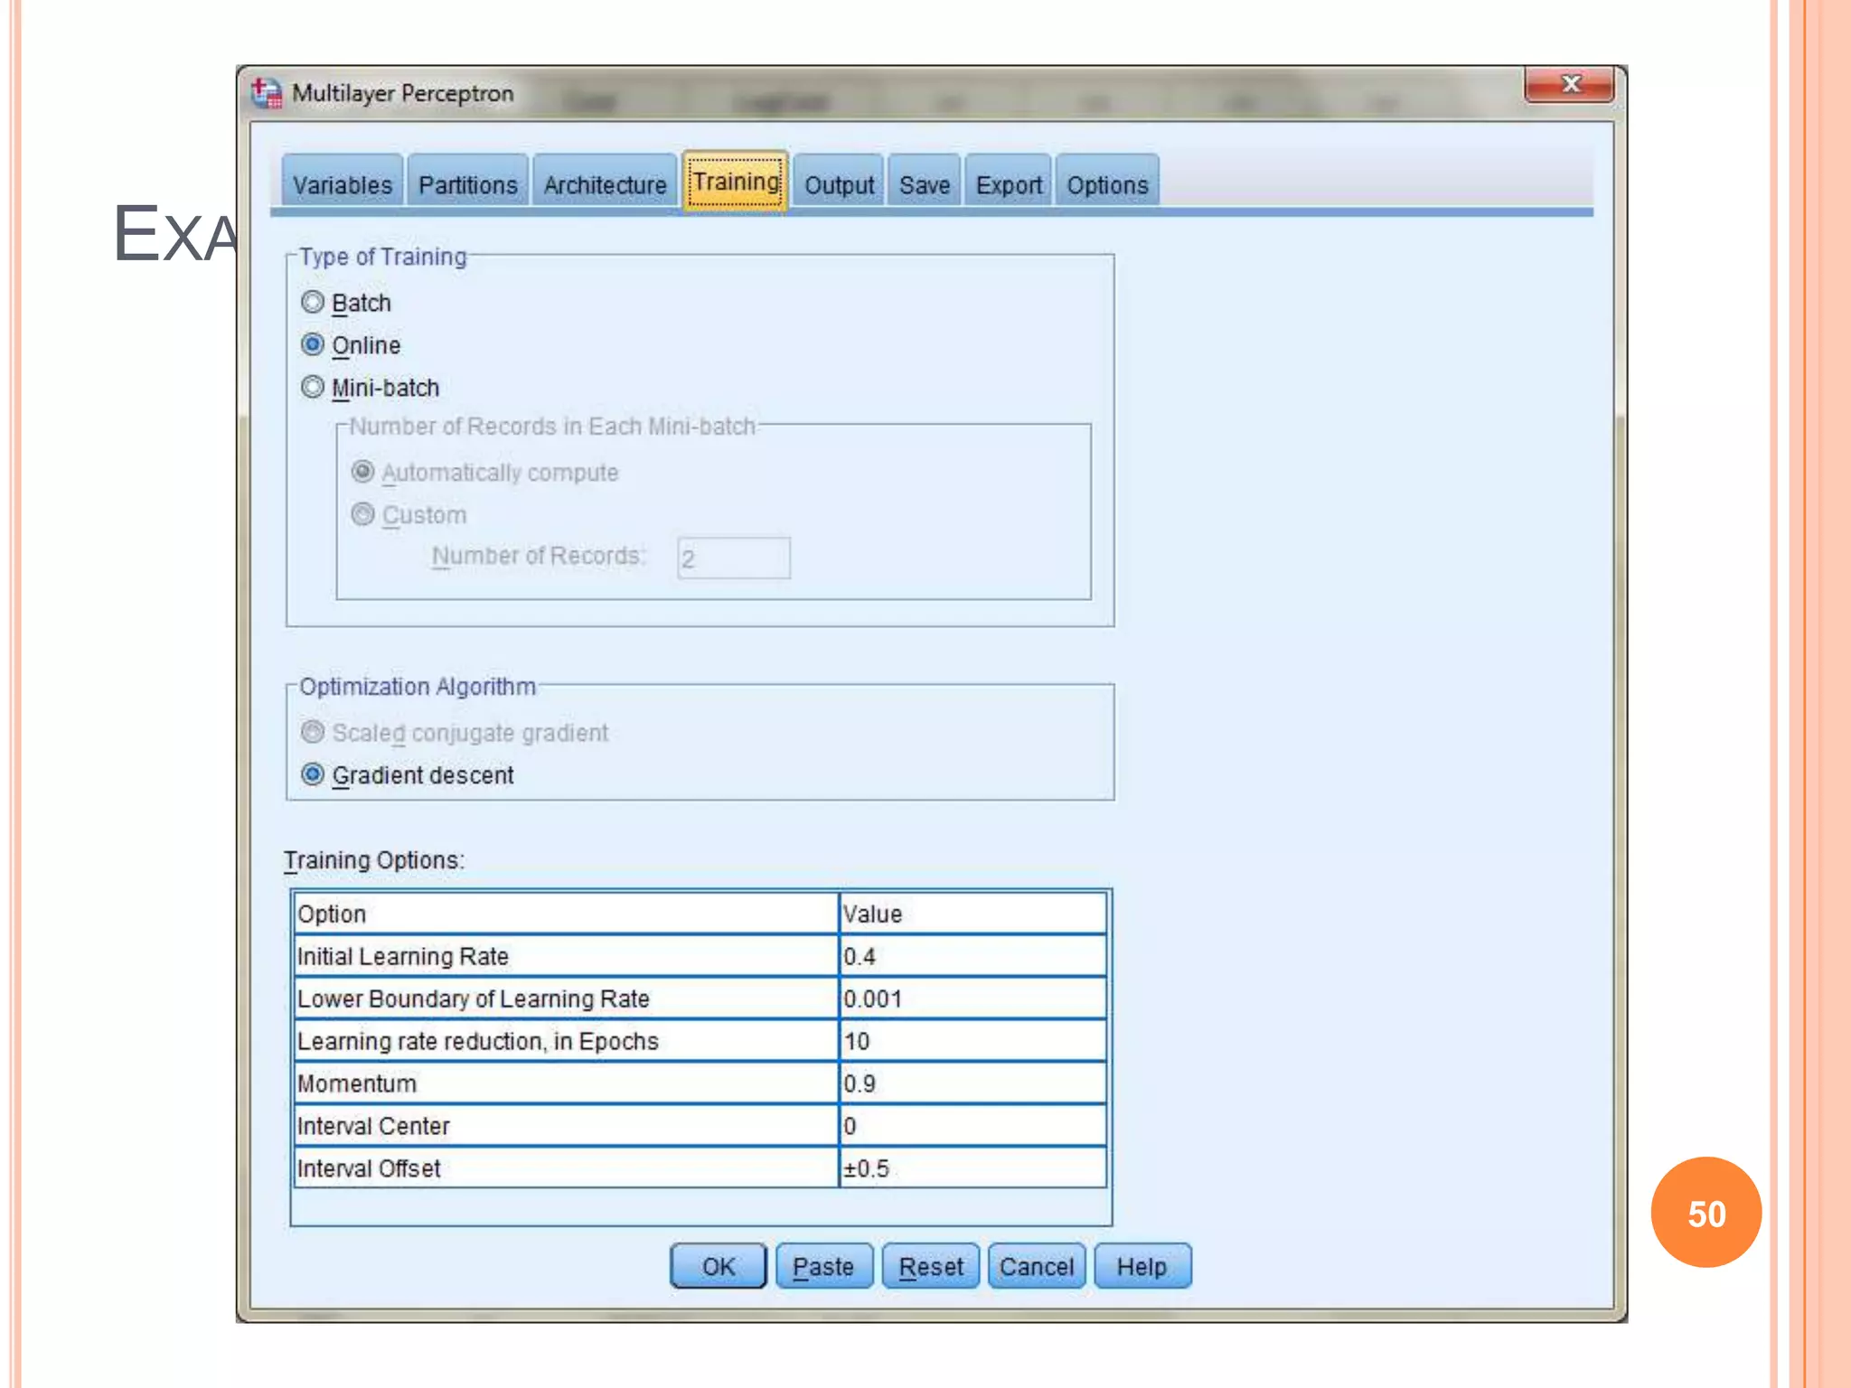This screenshot has width=1851, height=1388.
Task: Edit the Learning rate reduction value 10
Action: [972, 1041]
